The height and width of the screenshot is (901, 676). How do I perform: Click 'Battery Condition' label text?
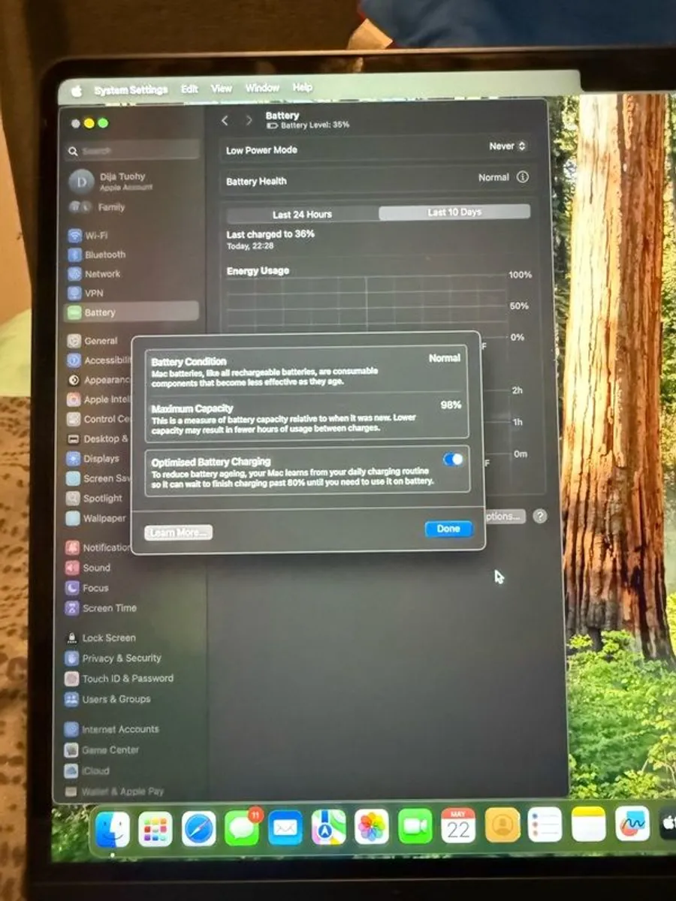tap(189, 362)
